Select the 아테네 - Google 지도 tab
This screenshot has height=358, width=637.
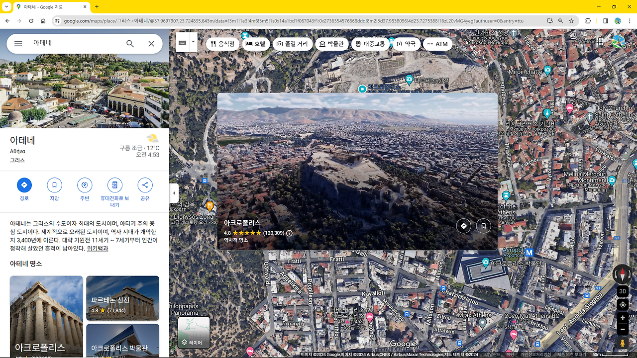tap(51, 7)
